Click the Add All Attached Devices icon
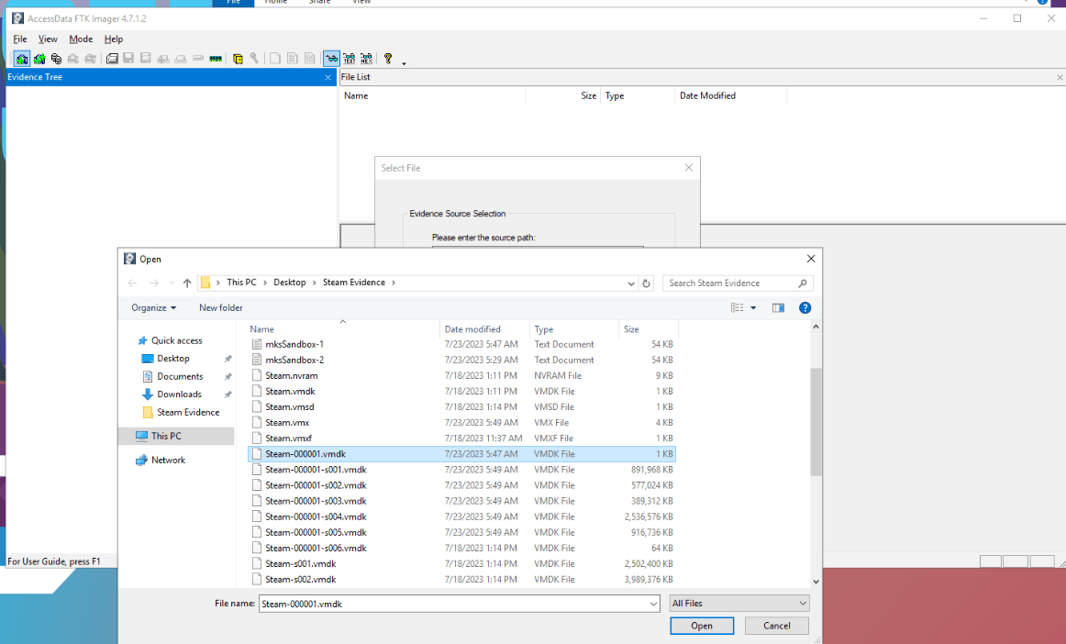This screenshot has width=1066, height=644. click(x=39, y=59)
